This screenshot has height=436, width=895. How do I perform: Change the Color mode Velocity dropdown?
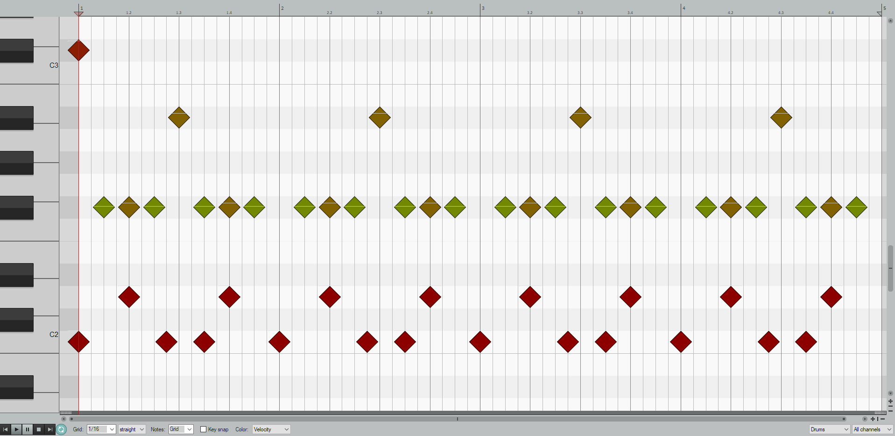tap(271, 429)
